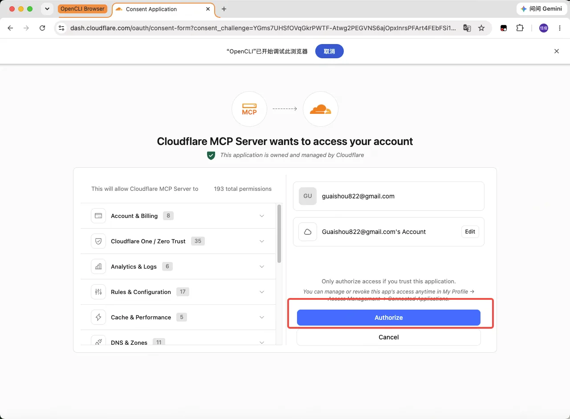The width and height of the screenshot is (570, 419).
Task: Expand Rules & Configuration chevron
Action: 262,292
